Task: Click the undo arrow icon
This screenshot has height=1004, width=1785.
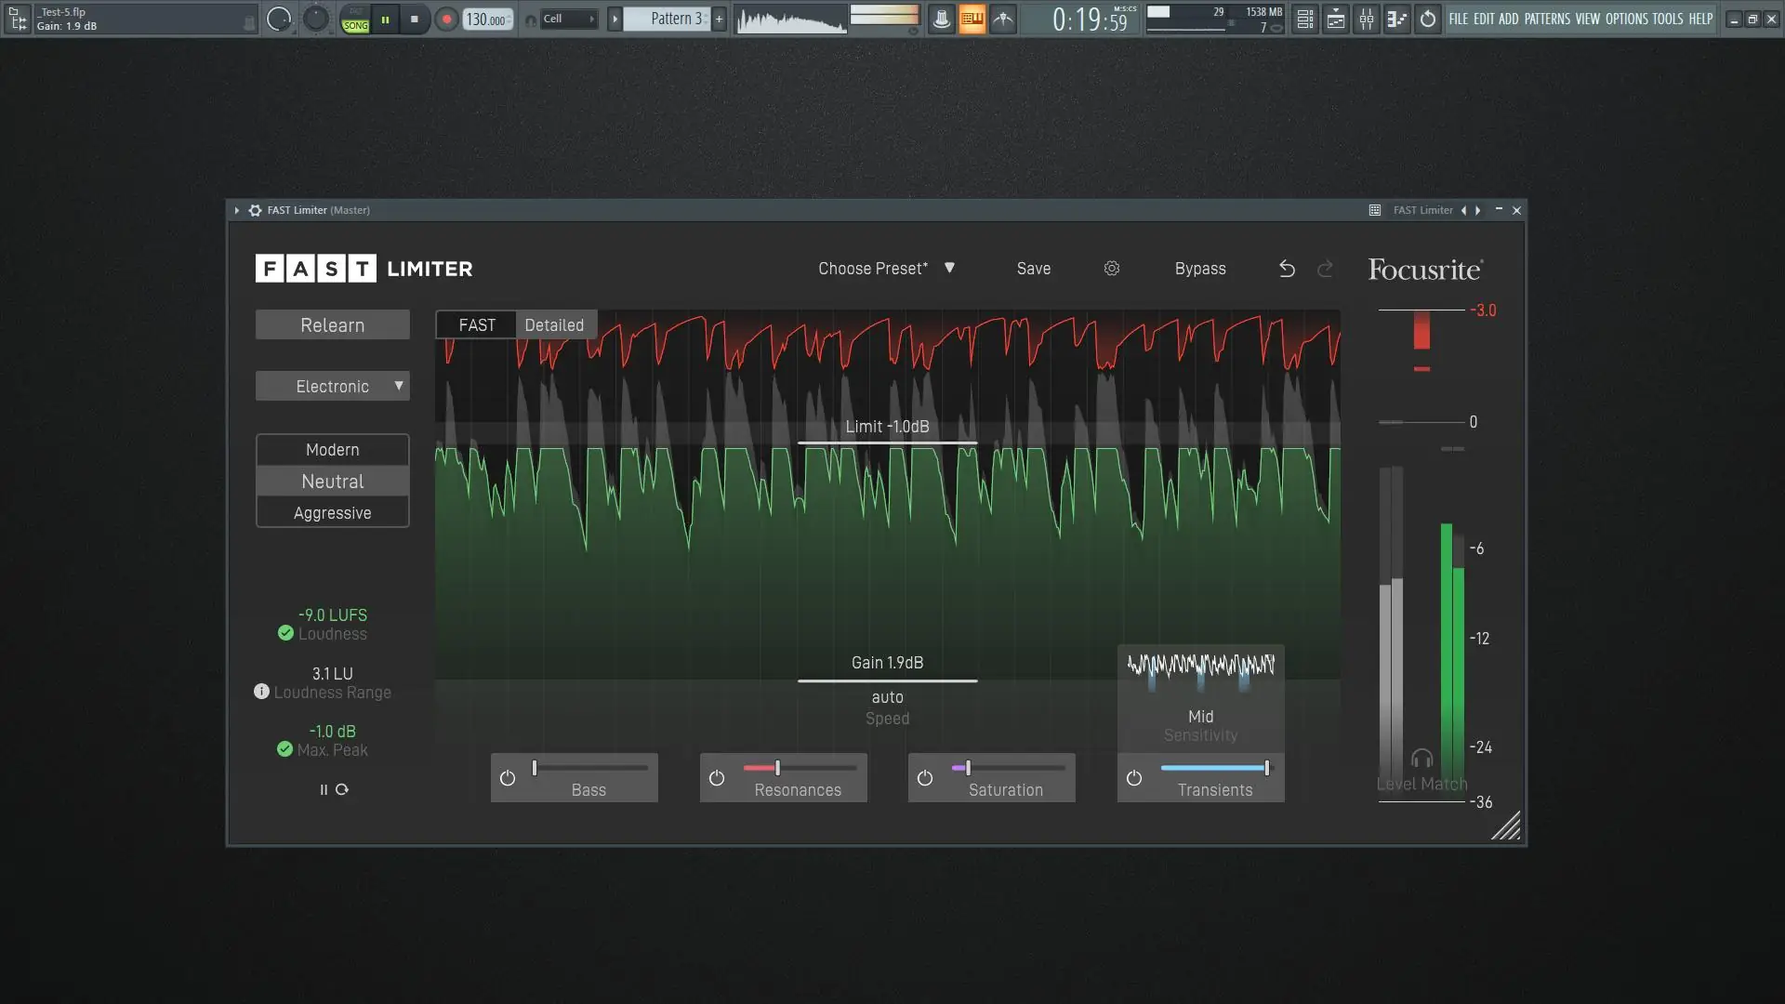Action: coord(1287,269)
